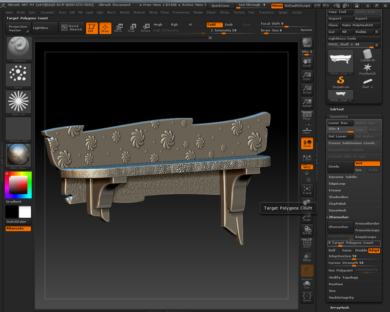The width and height of the screenshot is (390, 312).
Task: Select the Rotate tool next to Mrgb
Action: (x=145, y=28)
